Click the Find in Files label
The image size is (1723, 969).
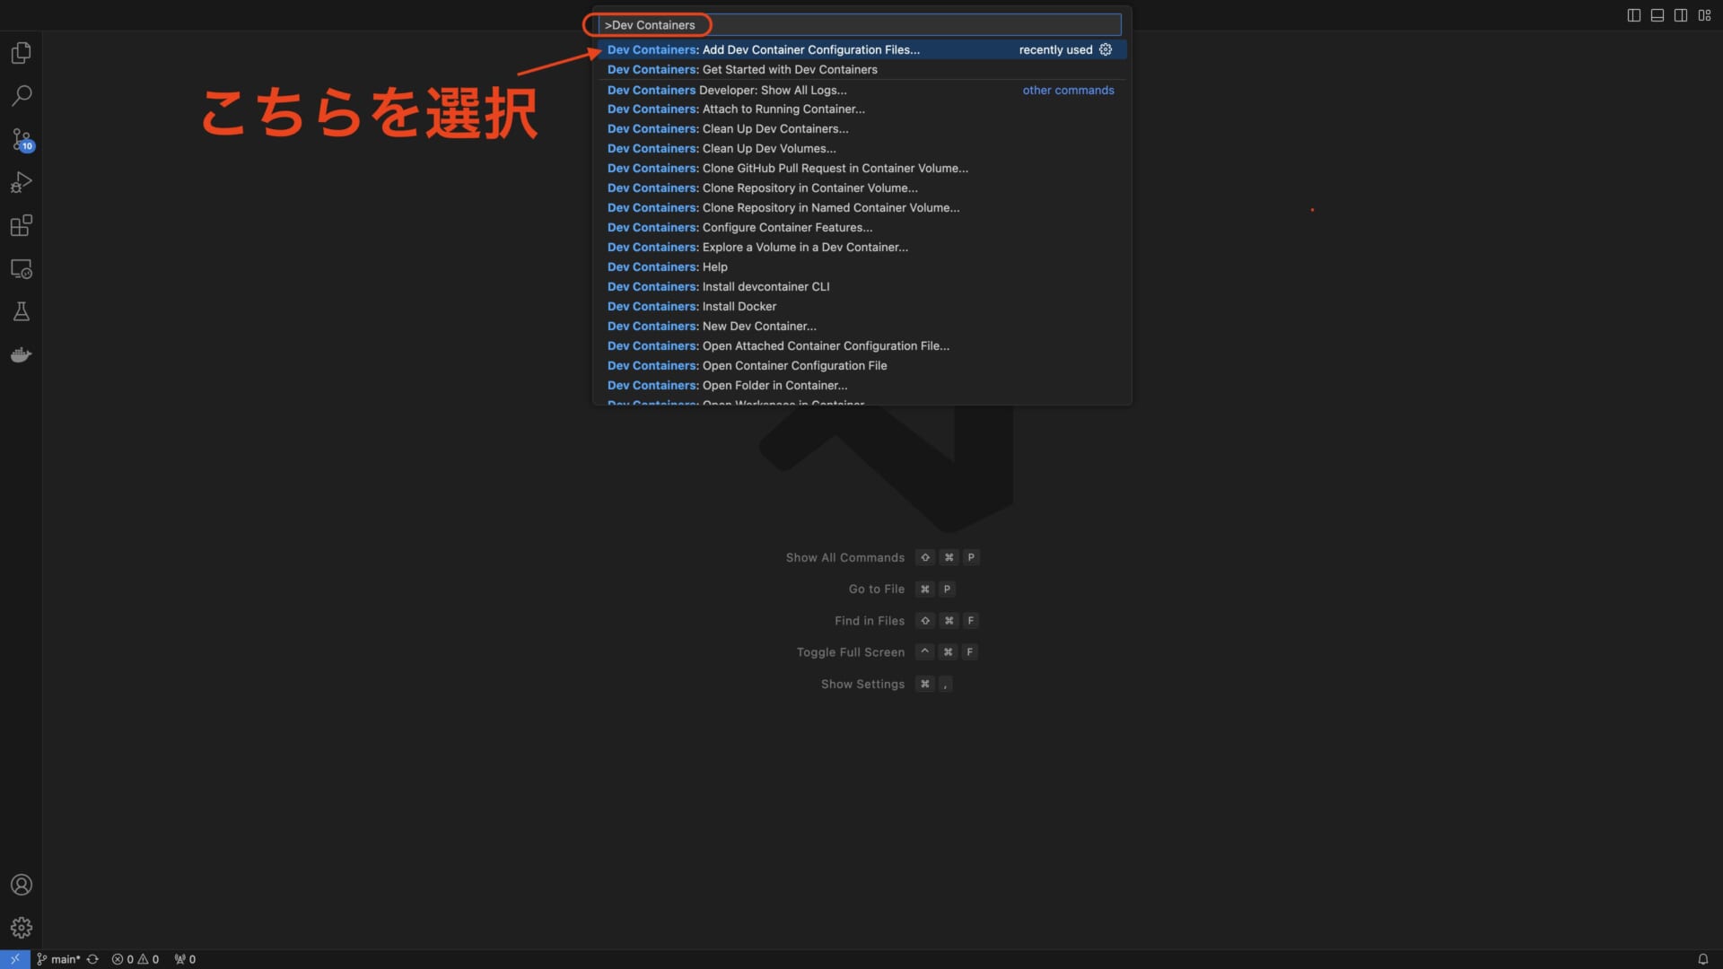pyautogui.click(x=869, y=621)
